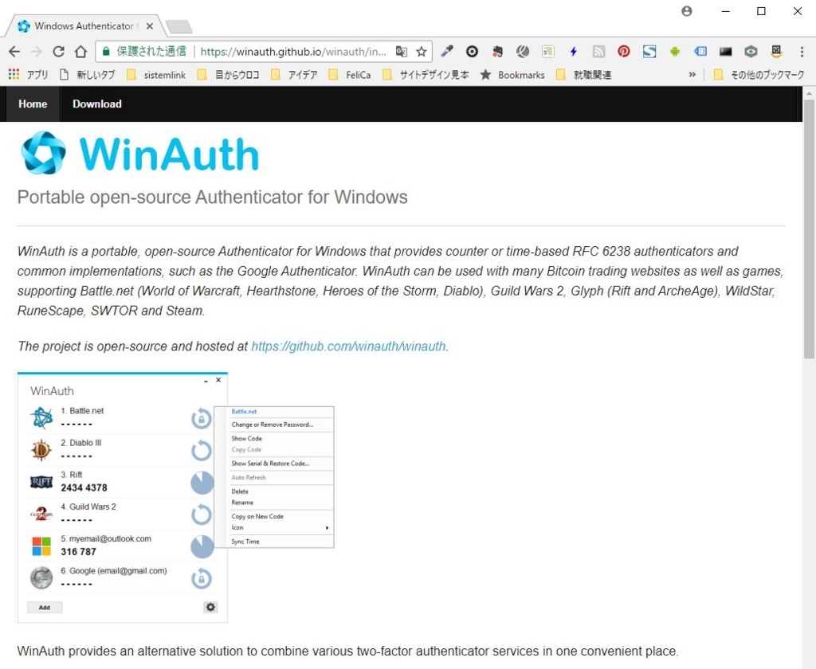Open the gray hexagon eye extension
816x669 pixels.
pyautogui.click(x=751, y=51)
